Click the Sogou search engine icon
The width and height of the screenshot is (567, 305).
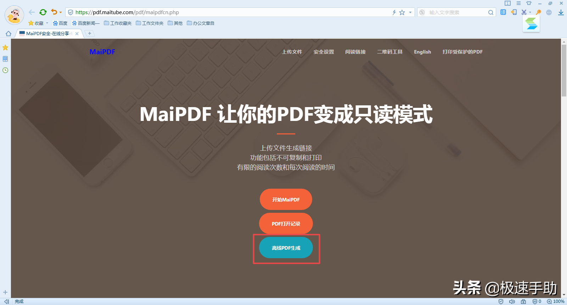[x=422, y=12]
